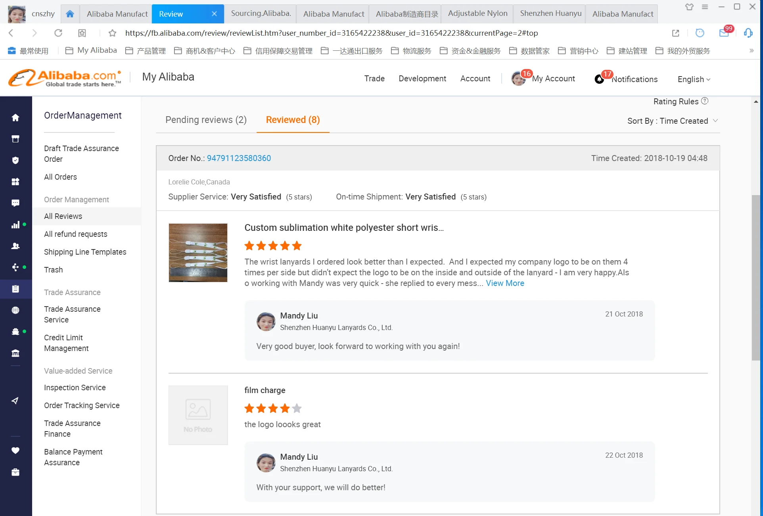Switch to Pending reviews tab
The width and height of the screenshot is (763, 516).
(x=206, y=120)
